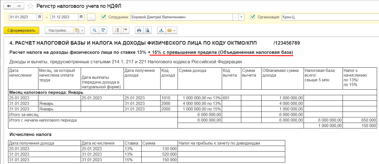
Task: Add report to favorites with star icon
Action: [x=31, y=6]
